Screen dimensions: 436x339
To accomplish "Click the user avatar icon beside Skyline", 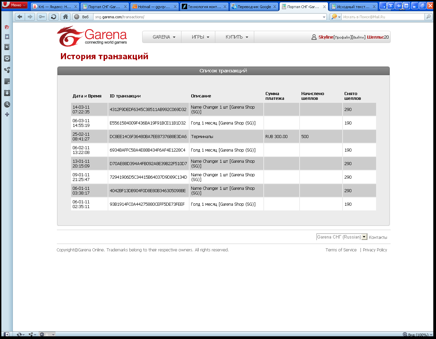I will click(314, 37).
